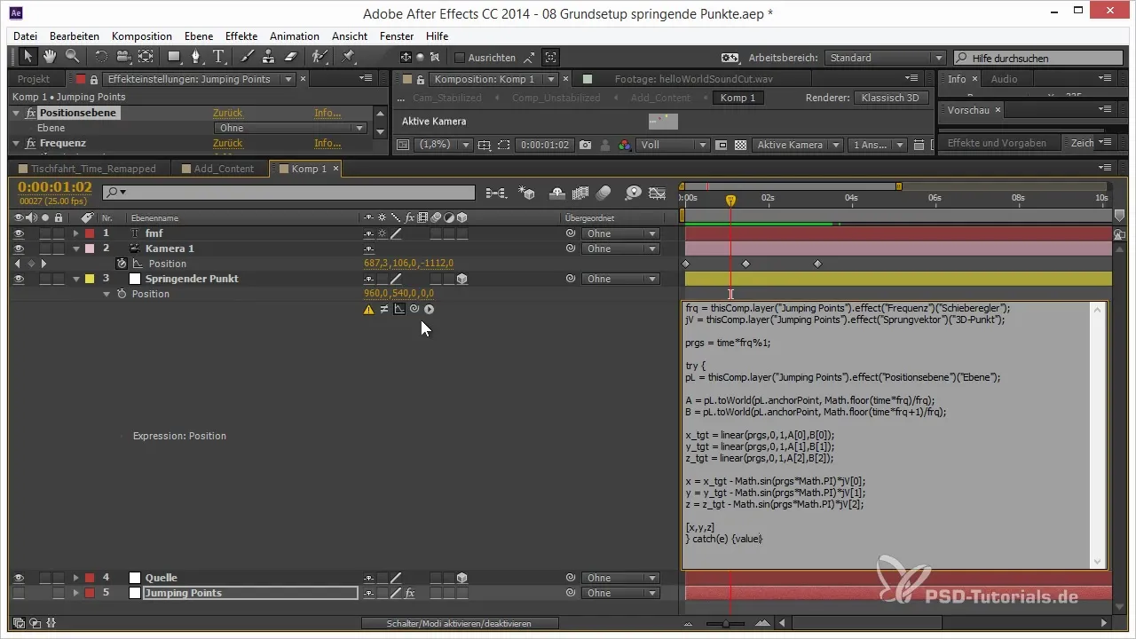This screenshot has height=639, width=1136.
Task: Toggle 3D layer switch for Springender Punkt
Action: pos(462,279)
